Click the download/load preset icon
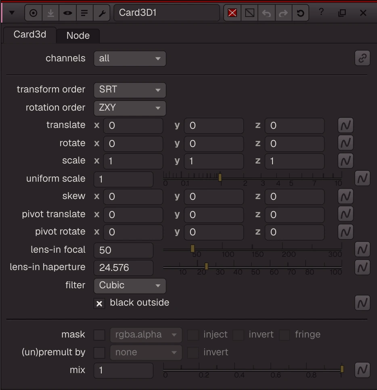This screenshot has height=390, width=377. click(x=50, y=13)
